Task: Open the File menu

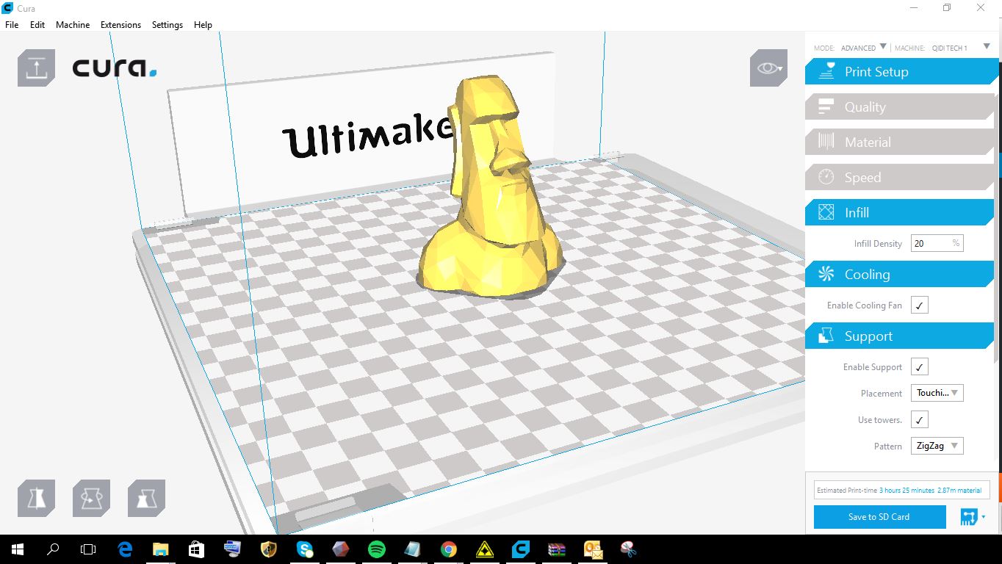Action: (x=12, y=24)
